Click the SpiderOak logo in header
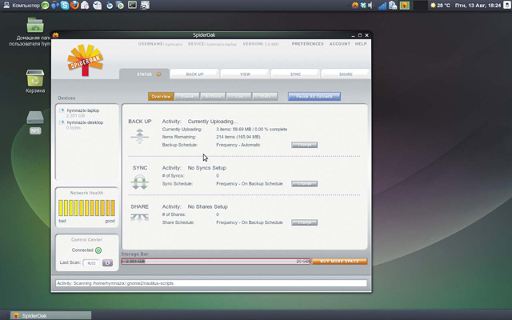 (86, 60)
